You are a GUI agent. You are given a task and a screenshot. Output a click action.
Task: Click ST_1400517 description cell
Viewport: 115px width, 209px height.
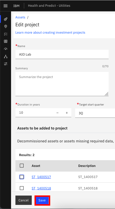88,177
